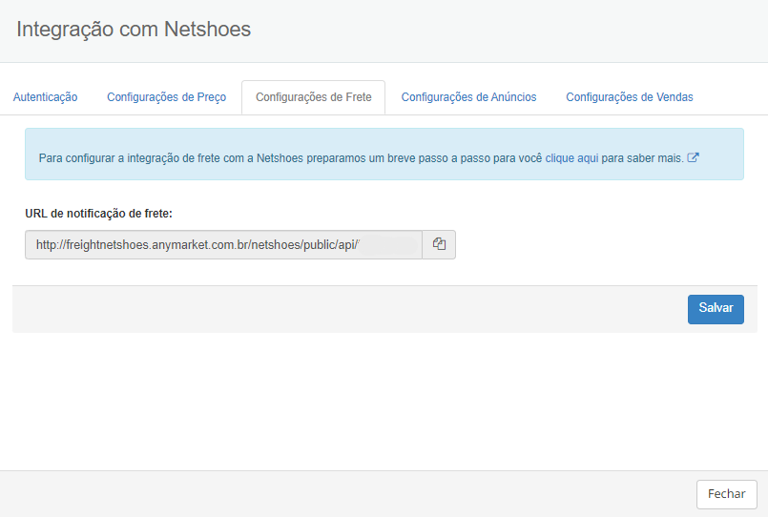Click the Salvar button
768x517 pixels.
(x=716, y=309)
